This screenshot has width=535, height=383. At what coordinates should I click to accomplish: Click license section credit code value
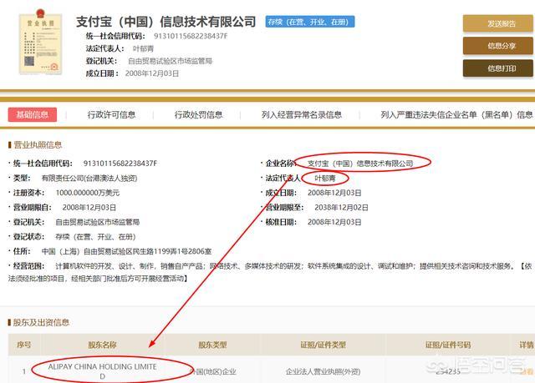(120, 164)
